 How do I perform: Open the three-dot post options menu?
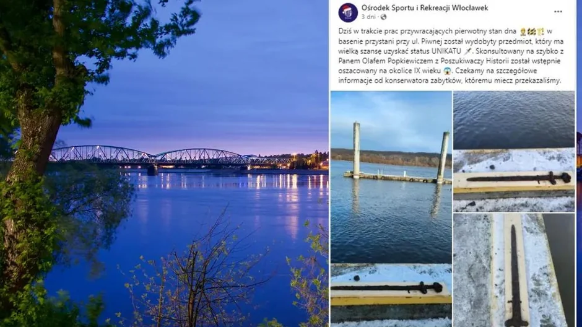click(558, 12)
